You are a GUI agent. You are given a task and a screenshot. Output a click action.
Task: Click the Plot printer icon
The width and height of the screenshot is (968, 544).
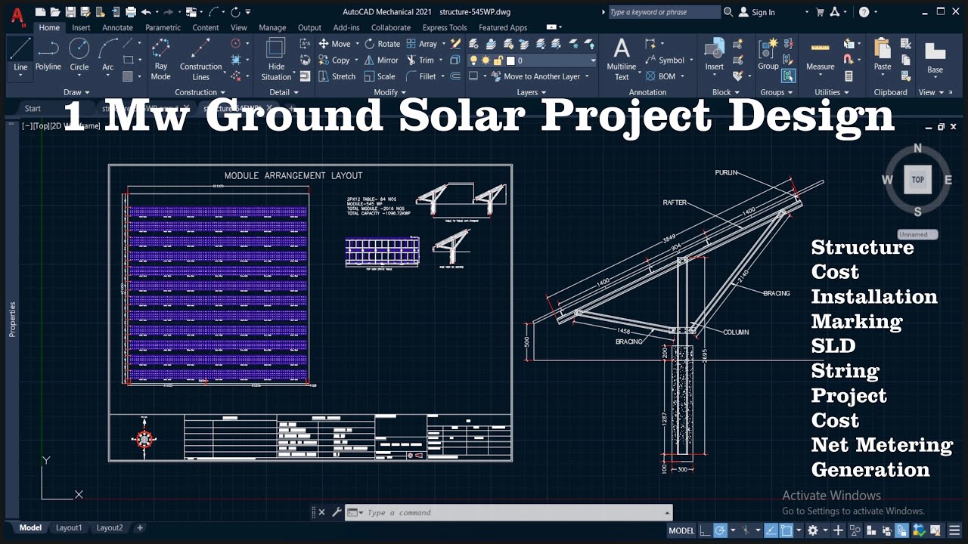(x=131, y=12)
